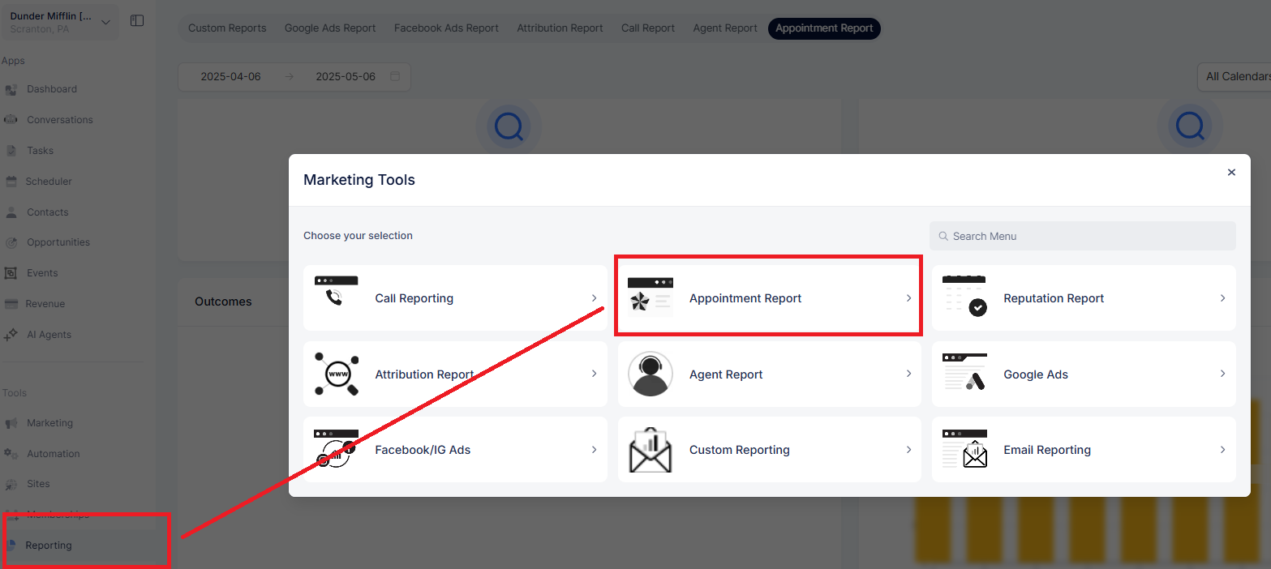Screen dimensions: 1271x569
Task: Click the Agent Report headset icon
Action: click(x=650, y=374)
